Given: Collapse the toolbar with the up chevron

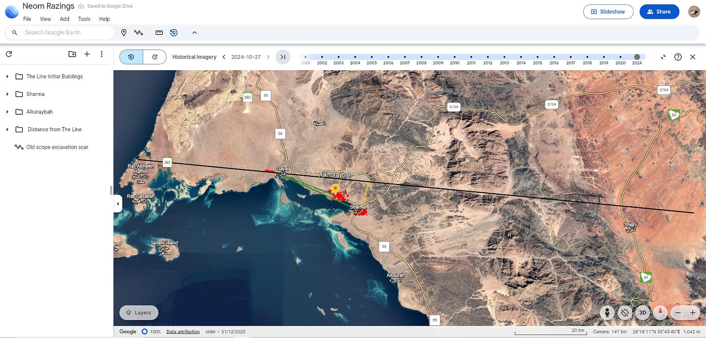Looking at the screenshot, I should click(194, 32).
